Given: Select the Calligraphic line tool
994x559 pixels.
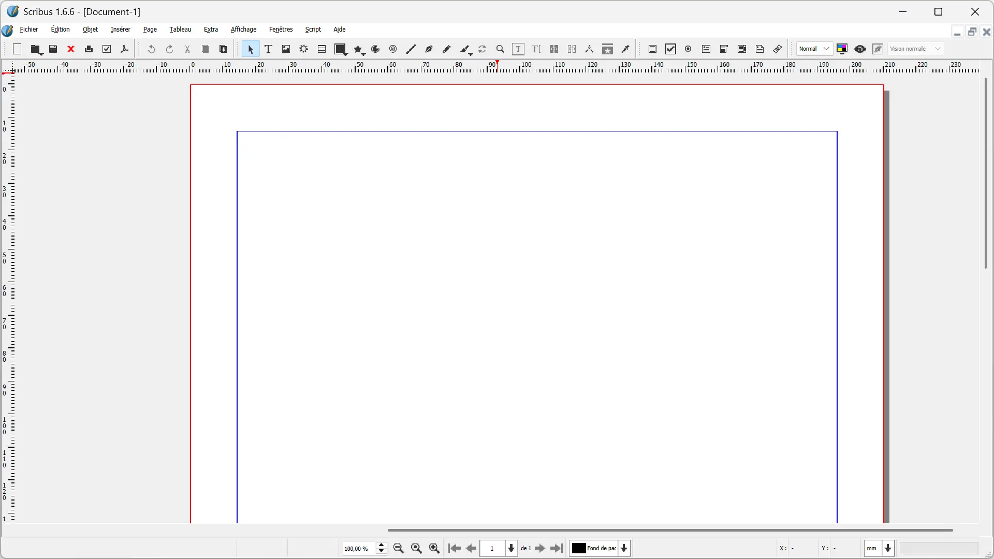Looking at the screenshot, I should click(x=466, y=49).
